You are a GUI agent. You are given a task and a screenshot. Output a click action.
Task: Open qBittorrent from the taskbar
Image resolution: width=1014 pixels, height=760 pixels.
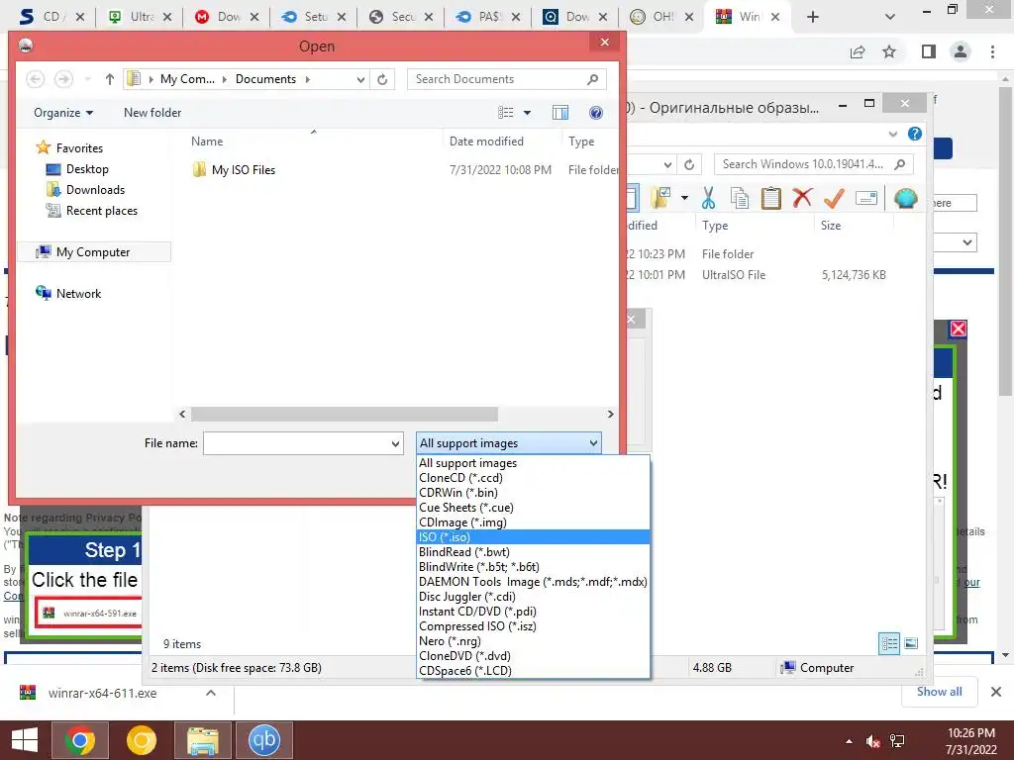click(263, 740)
